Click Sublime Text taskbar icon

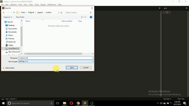pyautogui.click(x=85, y=103)
